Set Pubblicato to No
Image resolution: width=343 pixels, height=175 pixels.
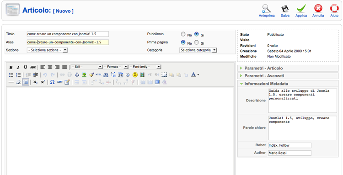click(x=183, y=34)
